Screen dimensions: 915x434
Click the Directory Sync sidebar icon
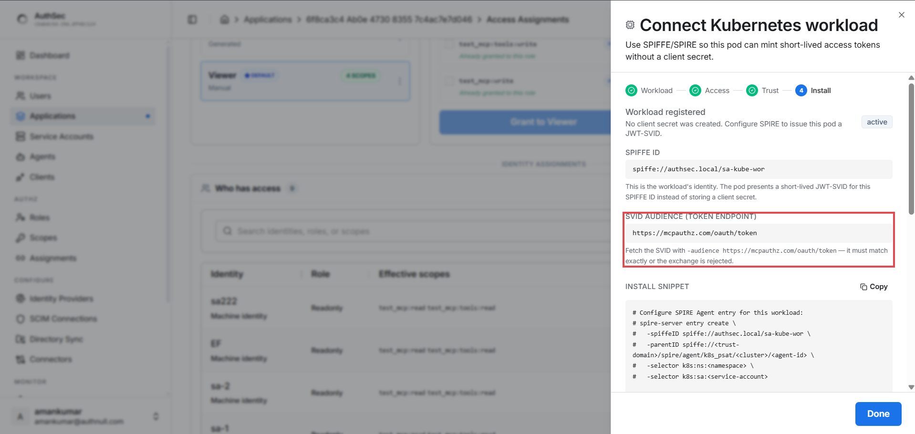click(x=20, y=339)
